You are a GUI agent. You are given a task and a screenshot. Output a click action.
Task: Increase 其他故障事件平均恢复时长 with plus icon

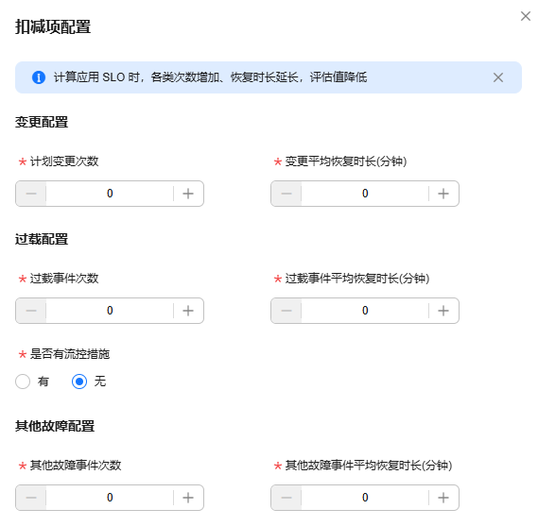click(443, 498)
